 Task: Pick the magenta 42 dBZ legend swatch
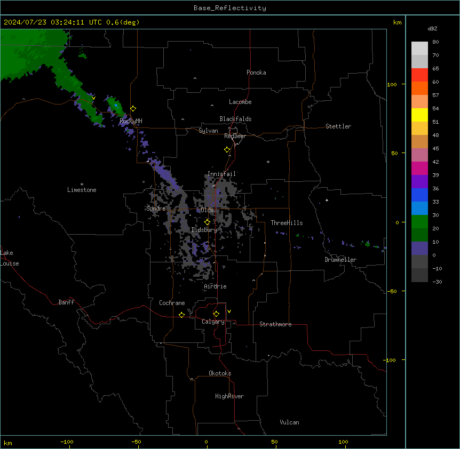click(419, 168)
